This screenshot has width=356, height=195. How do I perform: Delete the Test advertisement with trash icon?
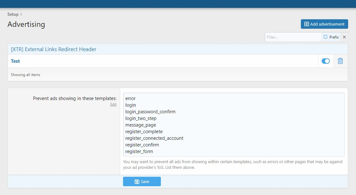(340, 61)
